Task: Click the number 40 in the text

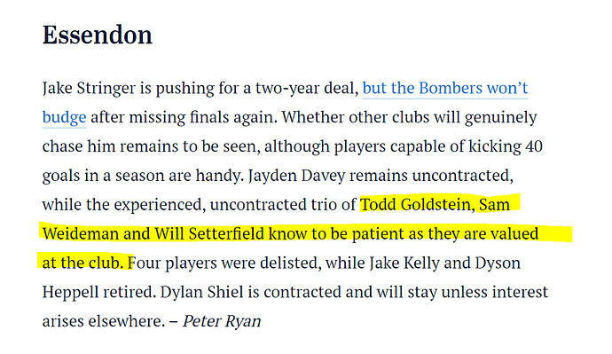Action: pos(534,146)
